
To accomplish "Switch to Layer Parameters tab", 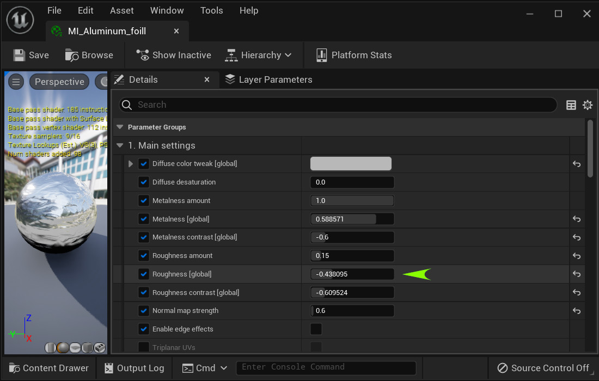I will click(268, 79).
